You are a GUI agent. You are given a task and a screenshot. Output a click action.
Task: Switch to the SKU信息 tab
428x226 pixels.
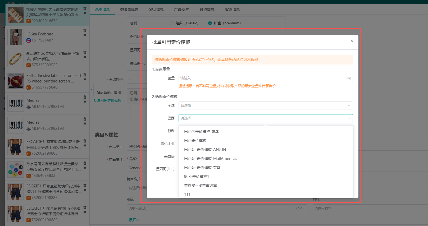156,9
